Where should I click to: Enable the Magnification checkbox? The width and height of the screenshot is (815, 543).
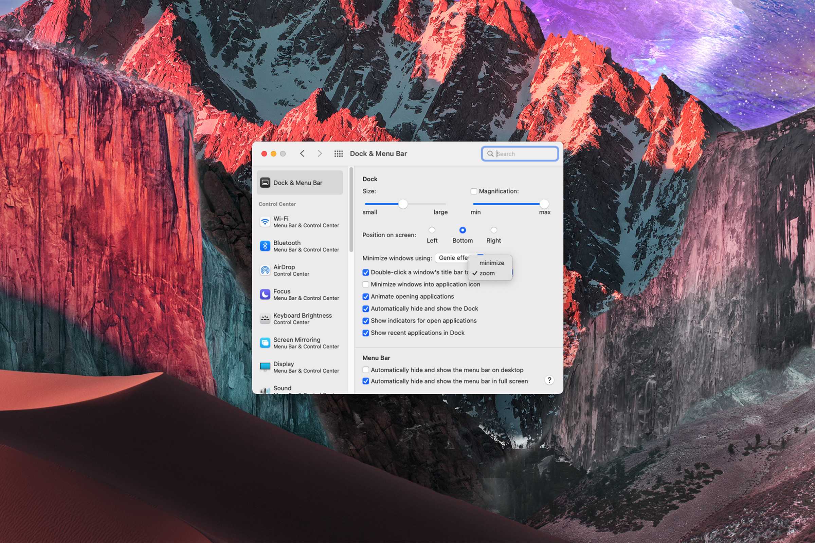click(x=474, y=191)
